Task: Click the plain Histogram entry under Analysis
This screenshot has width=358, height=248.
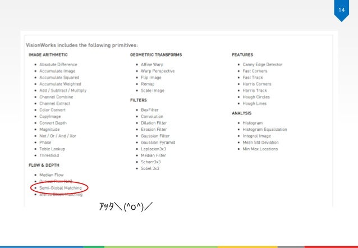Action: pyautogui.click(x=253, y=123)
